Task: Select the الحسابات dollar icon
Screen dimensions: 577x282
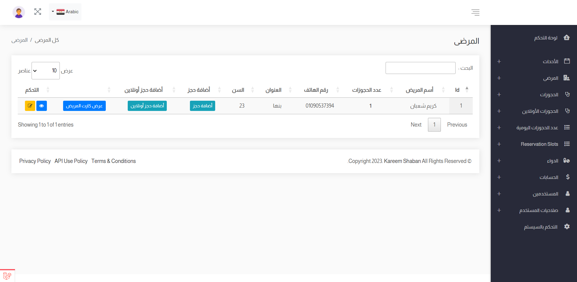Action: point(568,177)
